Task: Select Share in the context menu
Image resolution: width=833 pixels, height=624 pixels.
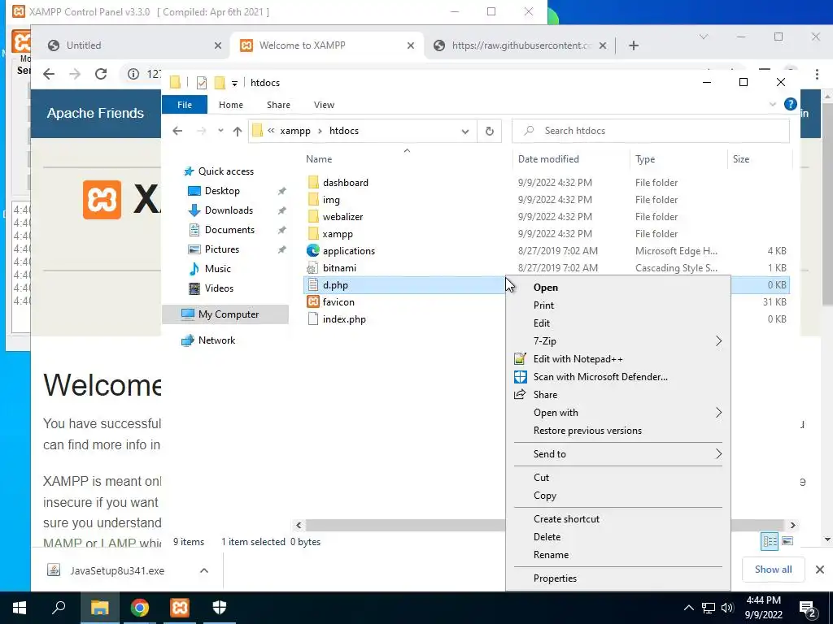Action: click(x=545, y=395)
